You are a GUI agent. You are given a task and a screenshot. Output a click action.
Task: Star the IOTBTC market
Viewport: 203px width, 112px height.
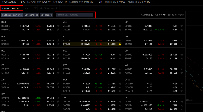coord(120,102)
